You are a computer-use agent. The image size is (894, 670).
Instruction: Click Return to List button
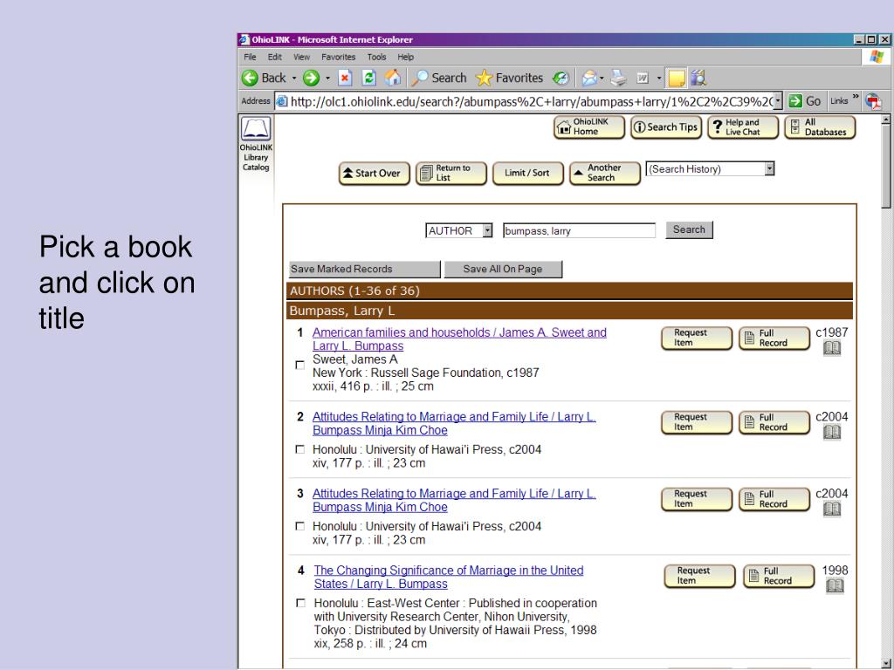coord(451,174)
